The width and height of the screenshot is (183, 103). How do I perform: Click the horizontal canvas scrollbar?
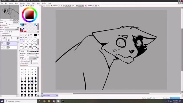[x=111, y=94]
